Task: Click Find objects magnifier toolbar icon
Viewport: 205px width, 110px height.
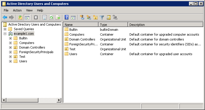Action: 109,17
